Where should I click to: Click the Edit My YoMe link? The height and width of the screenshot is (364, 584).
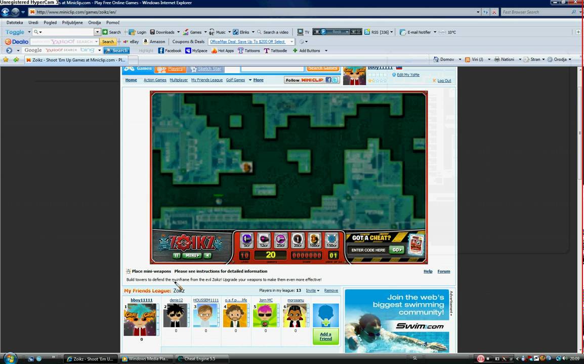tap(408, 75)
